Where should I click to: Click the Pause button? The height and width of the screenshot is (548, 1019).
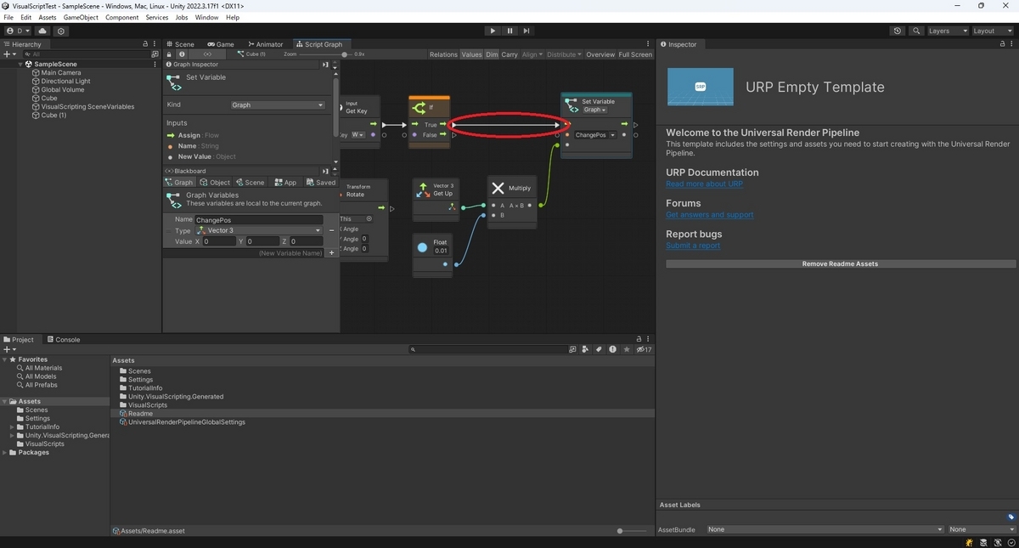(509, 31)
